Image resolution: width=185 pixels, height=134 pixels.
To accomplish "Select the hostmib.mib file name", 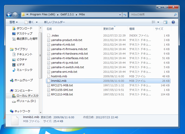I will point(59,76).
